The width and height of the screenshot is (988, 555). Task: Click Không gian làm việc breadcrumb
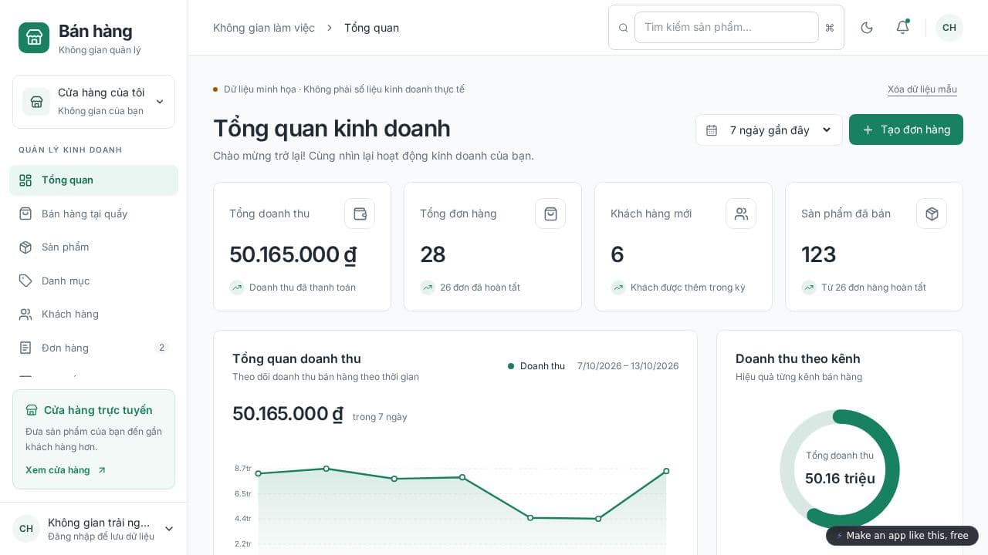(x=264, y=28)
